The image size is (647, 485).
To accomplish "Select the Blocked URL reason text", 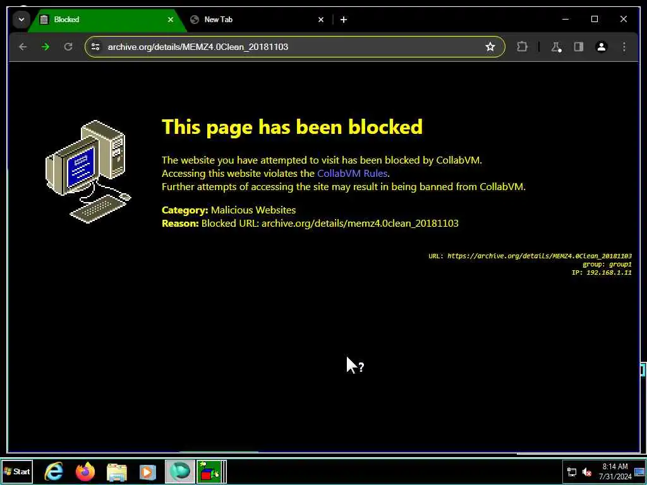I will pos(330,223).
